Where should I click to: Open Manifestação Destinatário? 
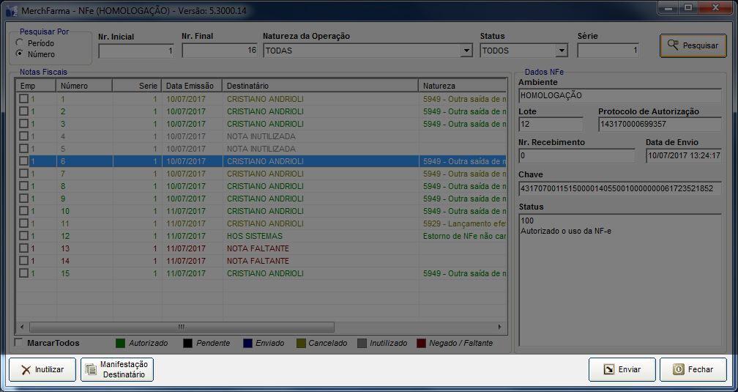(x=117, y=369)
